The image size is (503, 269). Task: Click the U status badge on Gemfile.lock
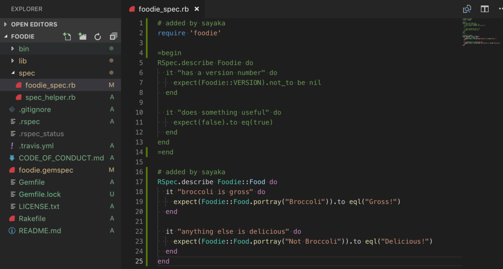tap(112, 194)
